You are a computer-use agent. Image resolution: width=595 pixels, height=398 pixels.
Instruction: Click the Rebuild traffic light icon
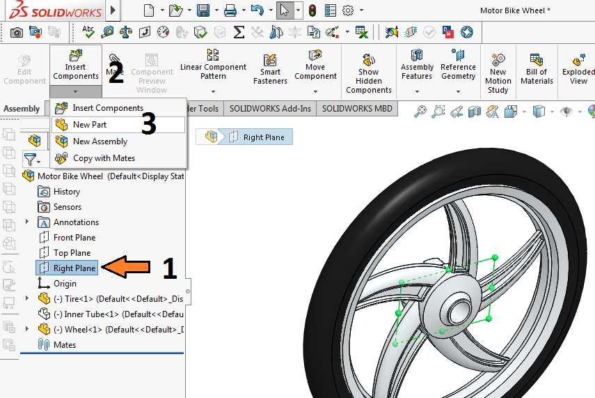tap(312, 10)
